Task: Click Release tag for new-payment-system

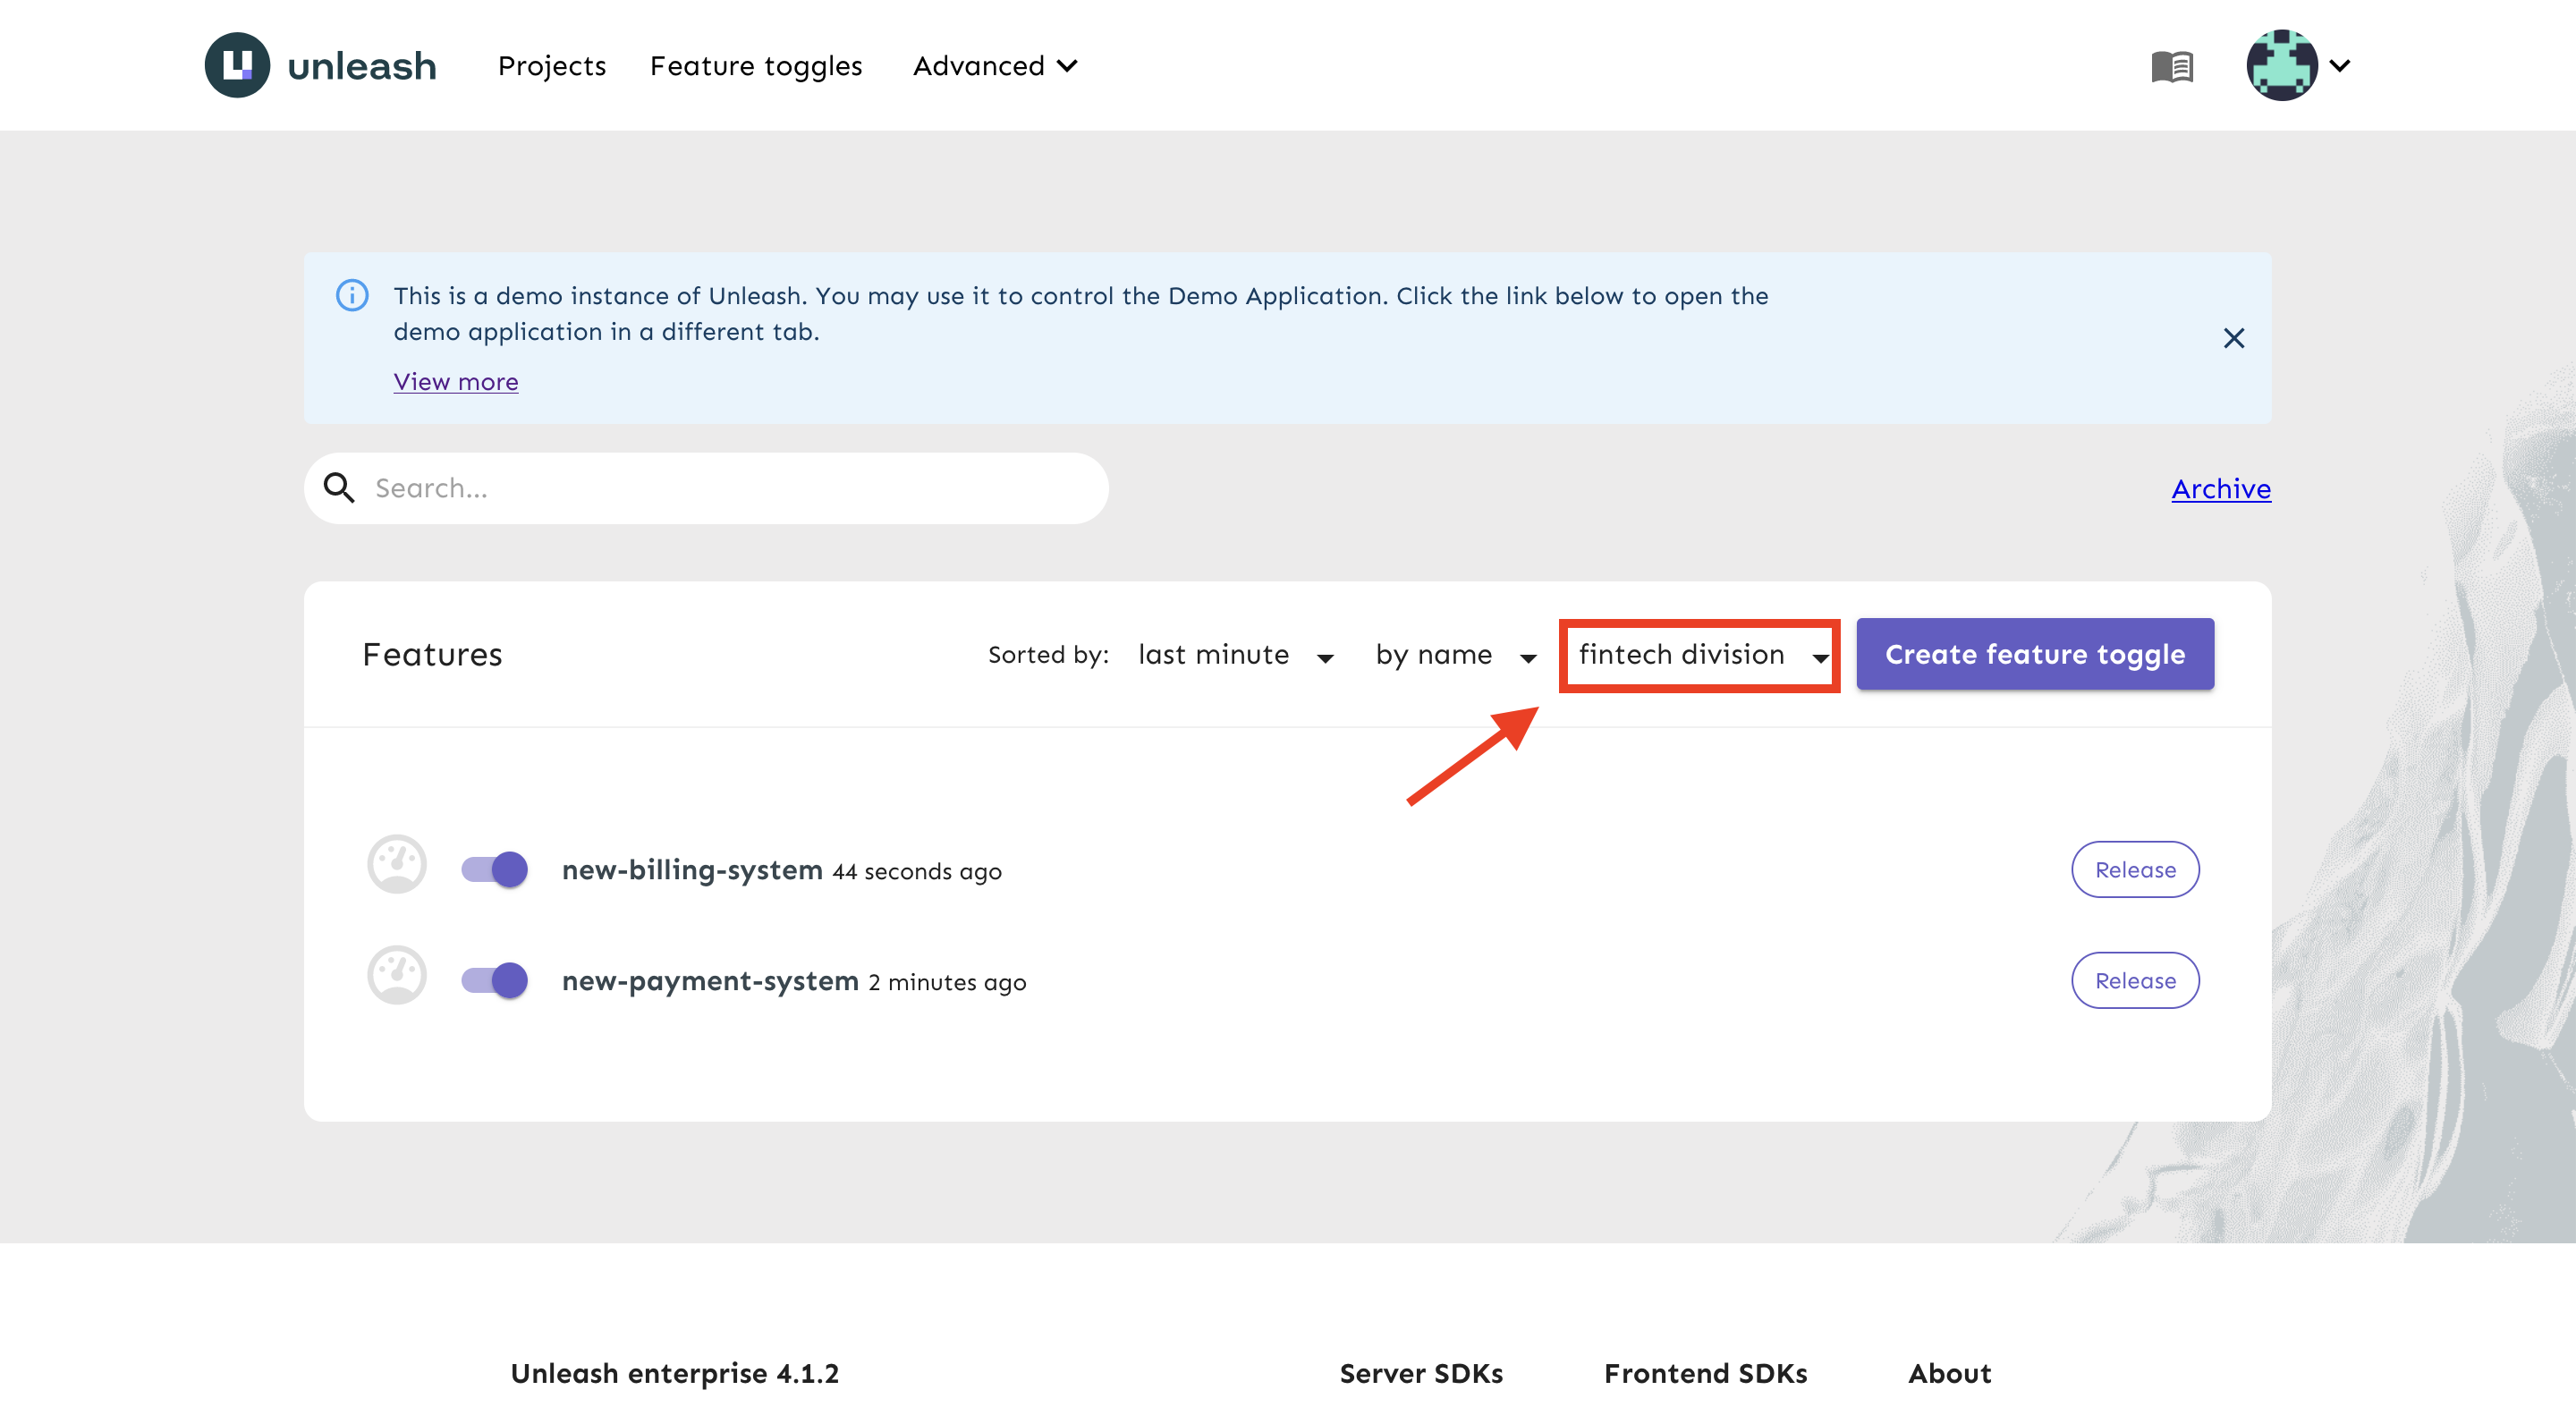Action: 2135,981
